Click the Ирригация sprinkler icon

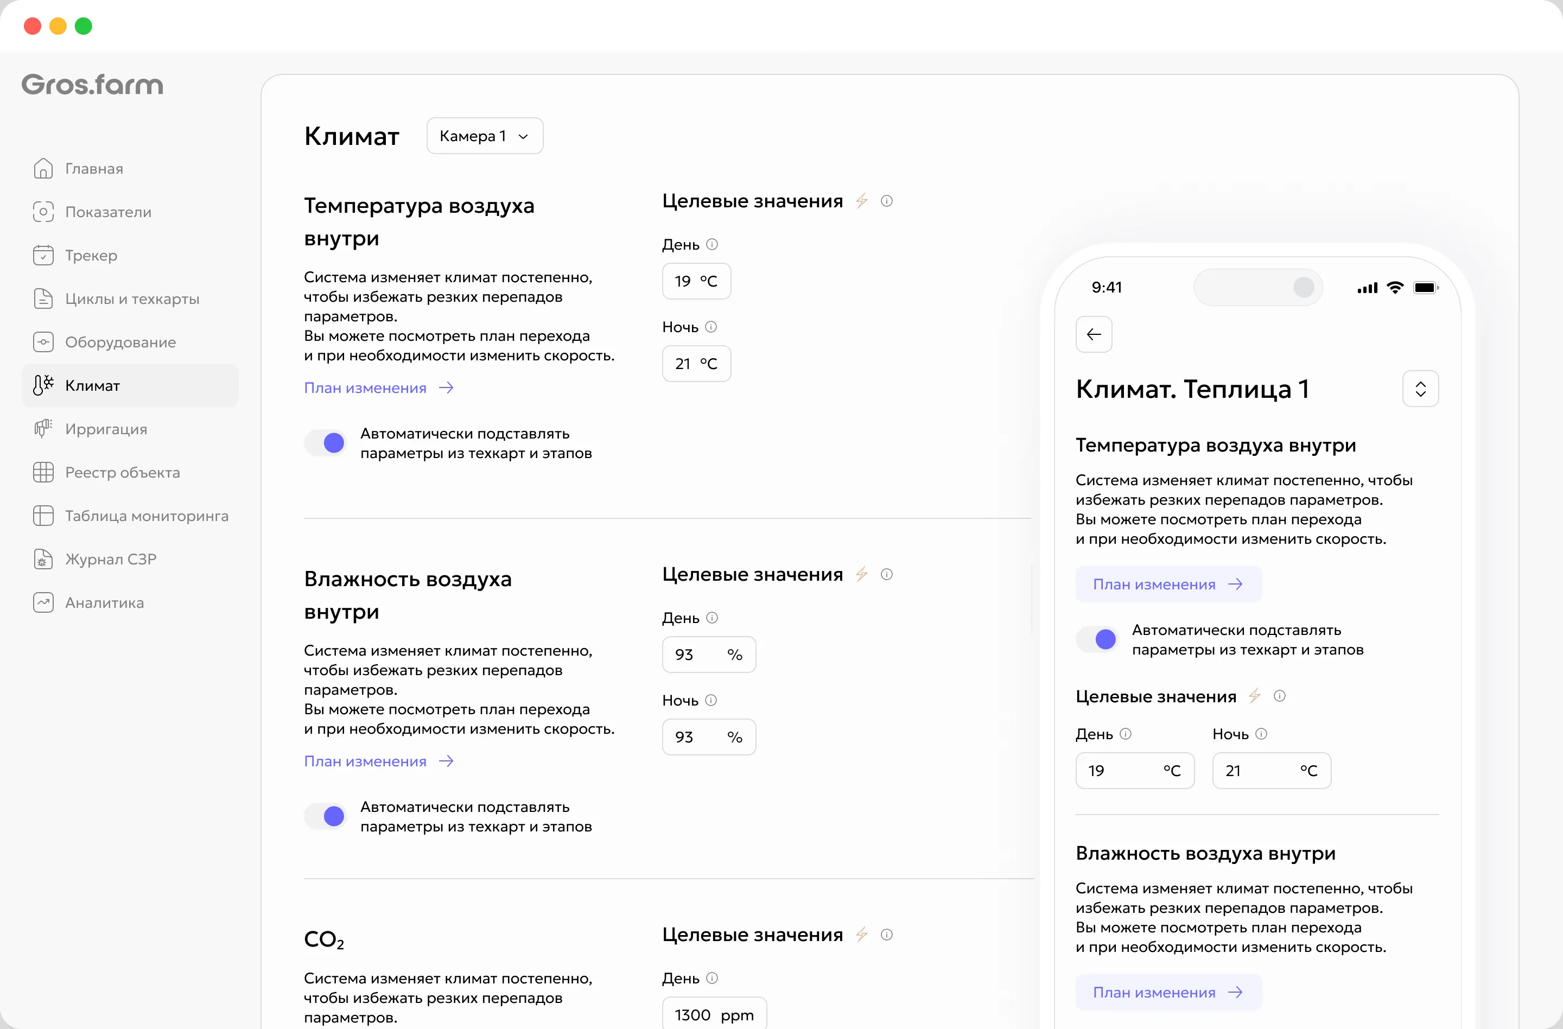pos(43,429)
